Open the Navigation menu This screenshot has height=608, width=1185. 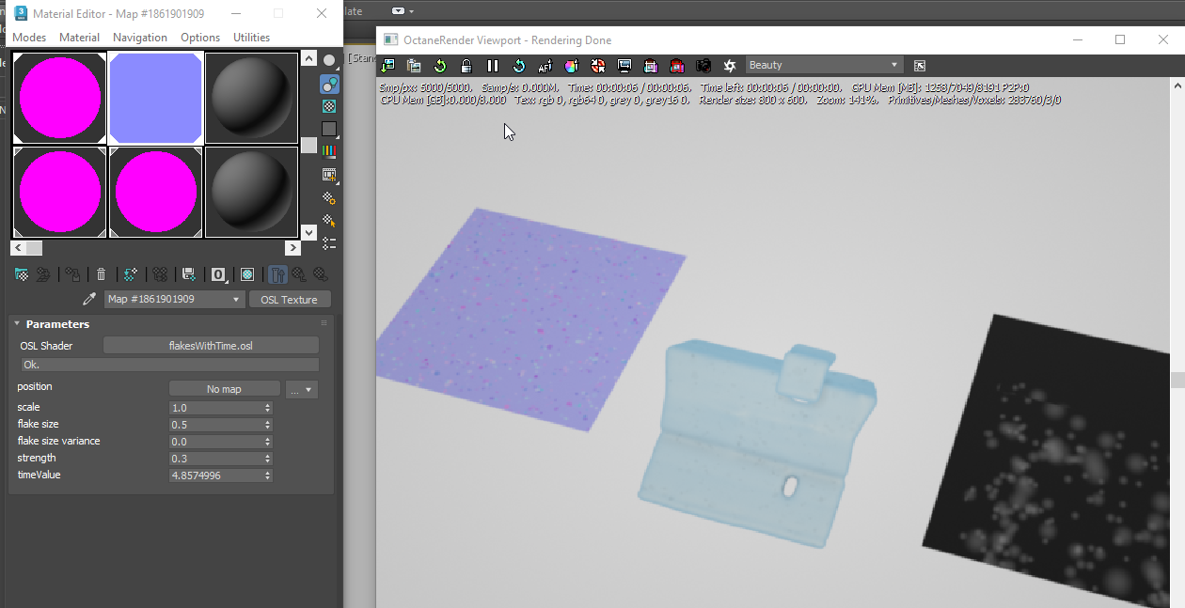(140, 38)
